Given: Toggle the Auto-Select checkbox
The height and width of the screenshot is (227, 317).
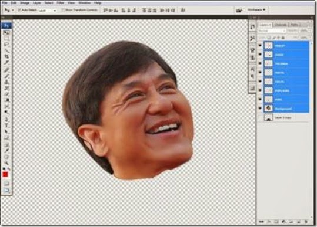Looking at the screenshot, I should point(19,10).
